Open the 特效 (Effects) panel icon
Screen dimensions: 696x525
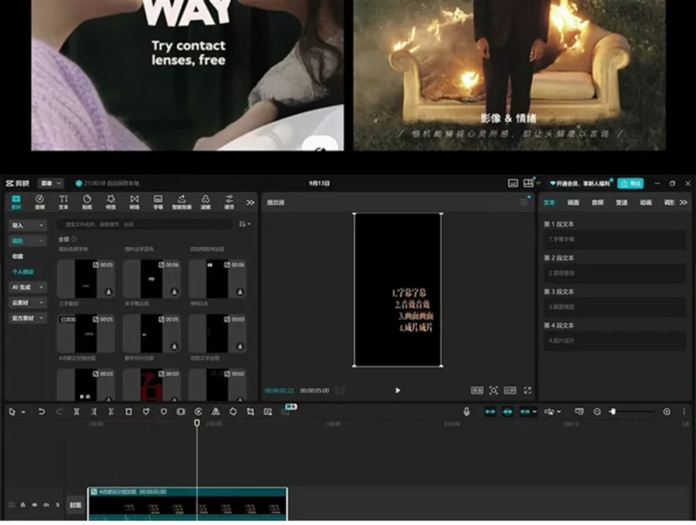110,203
